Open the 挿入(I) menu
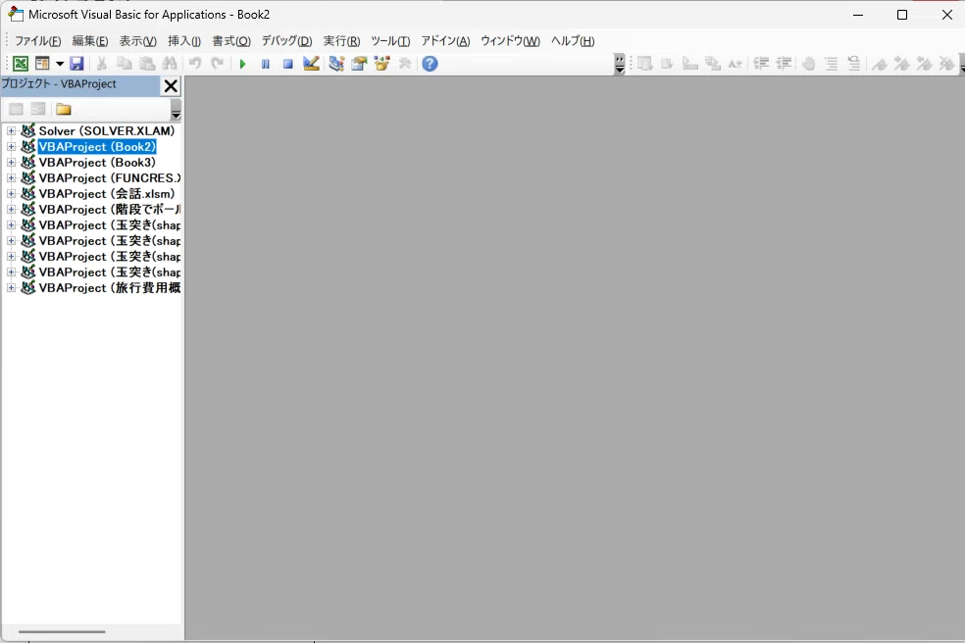This screenshot has height=643, width=965. point(184,41)
